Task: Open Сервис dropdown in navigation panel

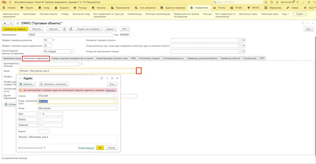Action: point(300,14)
